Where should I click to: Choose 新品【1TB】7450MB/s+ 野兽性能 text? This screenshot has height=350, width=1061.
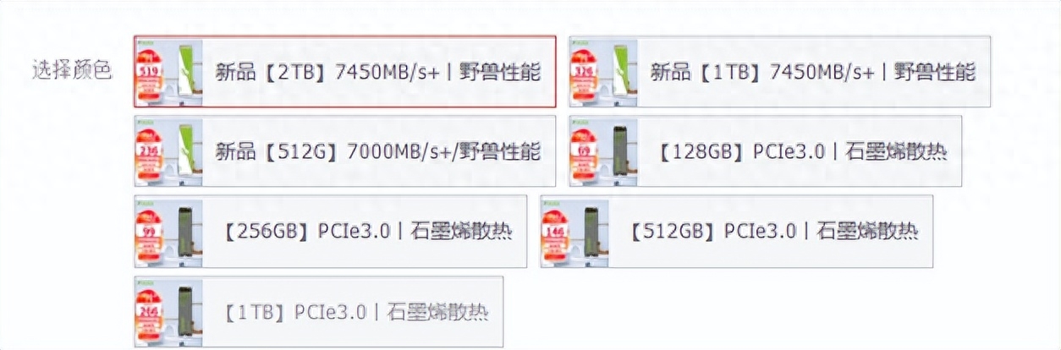tap(812, 72)
